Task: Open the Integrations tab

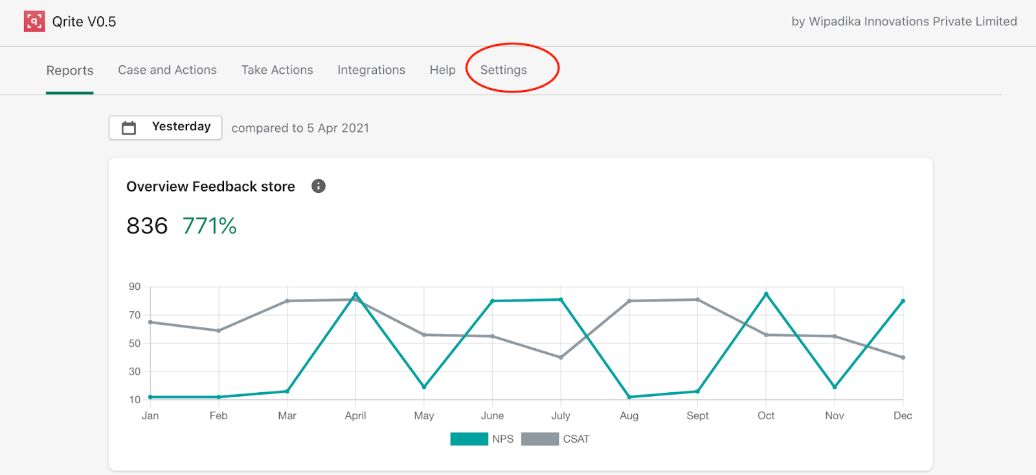Action: tap(371, 70)
